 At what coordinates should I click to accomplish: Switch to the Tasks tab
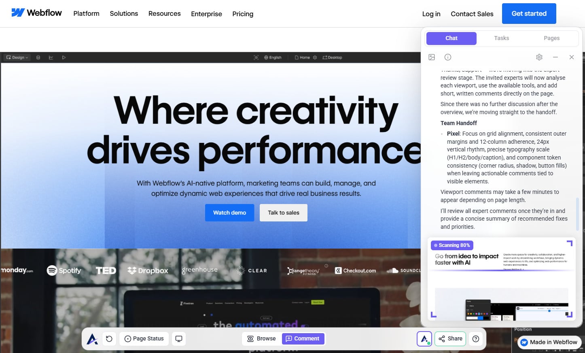click(x=501, y=38)
